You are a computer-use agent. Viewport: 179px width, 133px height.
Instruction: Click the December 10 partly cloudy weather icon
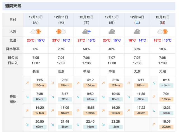(36, 32)
